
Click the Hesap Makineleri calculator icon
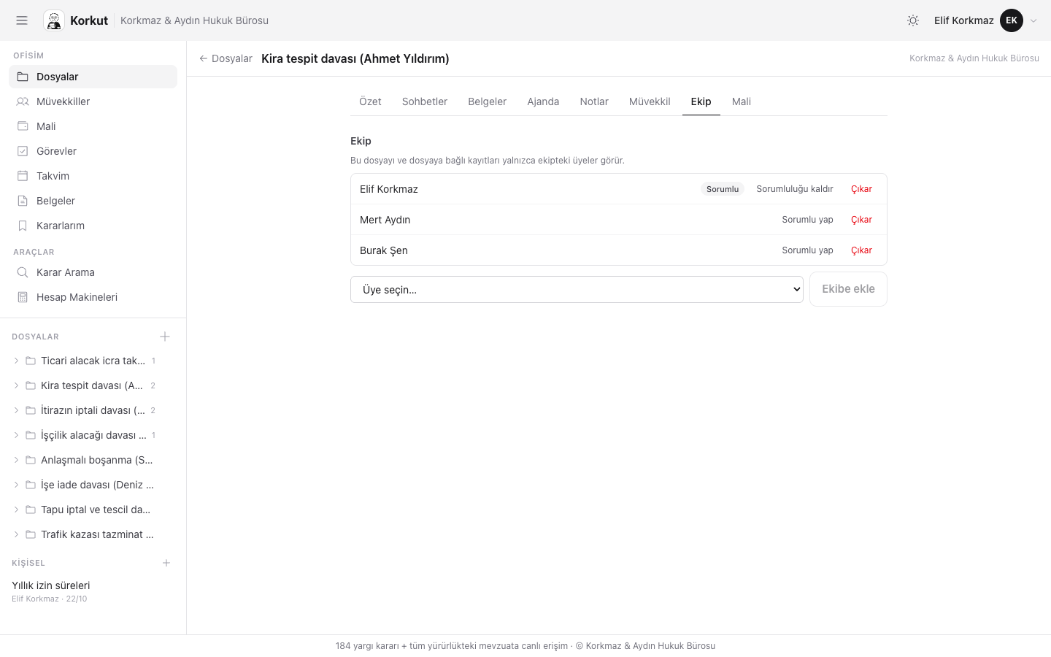click(23, 297)
